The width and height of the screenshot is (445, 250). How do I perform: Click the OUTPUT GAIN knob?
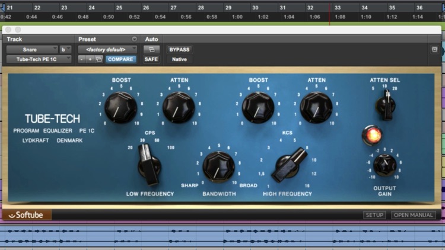[385, 165]
